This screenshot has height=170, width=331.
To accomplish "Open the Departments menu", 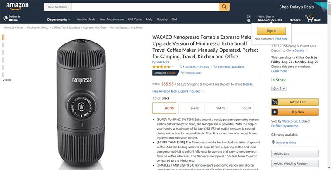I will (x=59, y=20).
